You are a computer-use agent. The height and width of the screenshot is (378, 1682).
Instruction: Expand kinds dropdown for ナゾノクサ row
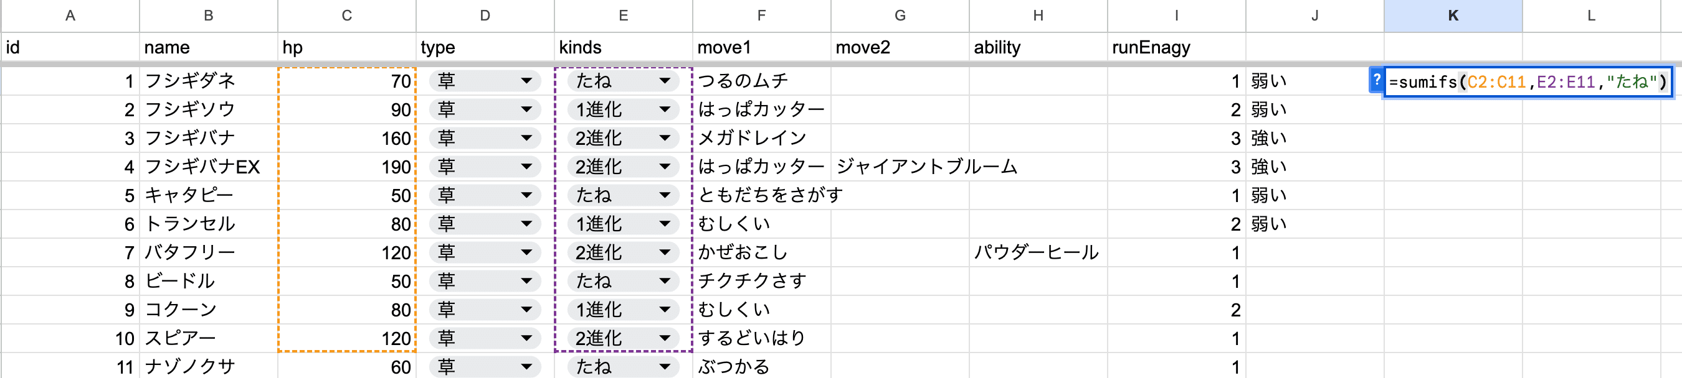point(665,366)
